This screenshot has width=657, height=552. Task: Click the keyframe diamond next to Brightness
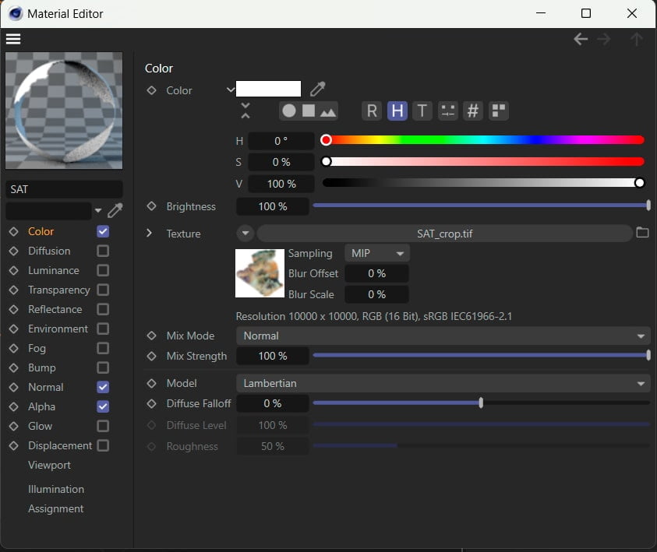(151, 206)
